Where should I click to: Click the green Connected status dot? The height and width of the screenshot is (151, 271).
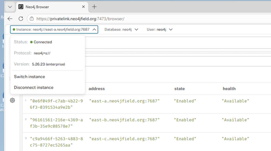31,42
